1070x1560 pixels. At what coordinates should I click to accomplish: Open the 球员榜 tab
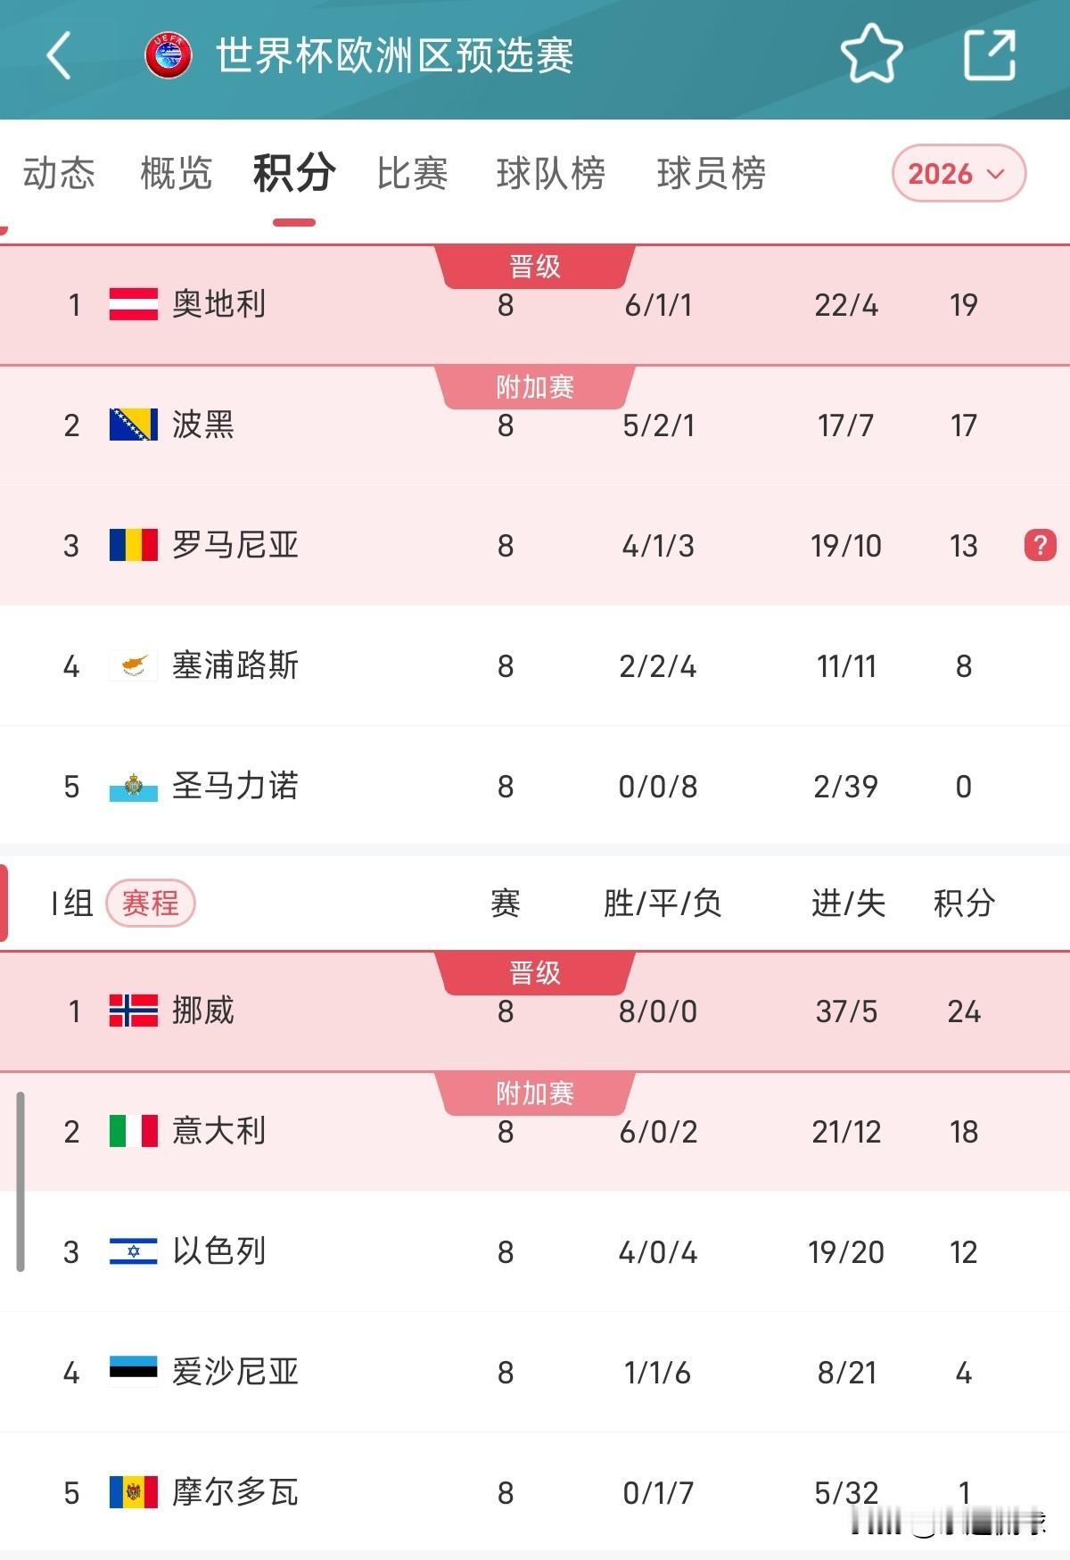click(x=711, y=173)
